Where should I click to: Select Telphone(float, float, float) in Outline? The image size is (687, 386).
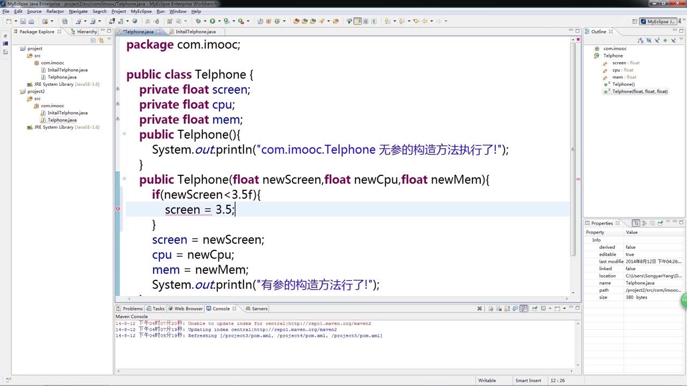pyautogui.click(x=640, y=91)
